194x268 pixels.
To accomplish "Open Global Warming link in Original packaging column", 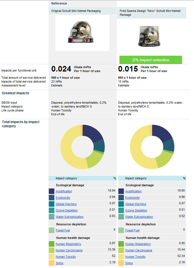I will (x=66, y=204).
